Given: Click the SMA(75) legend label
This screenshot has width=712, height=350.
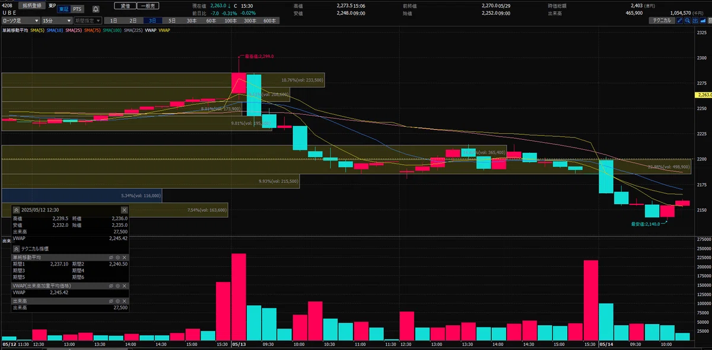Looking at the screenshot, I should (92, 30).
